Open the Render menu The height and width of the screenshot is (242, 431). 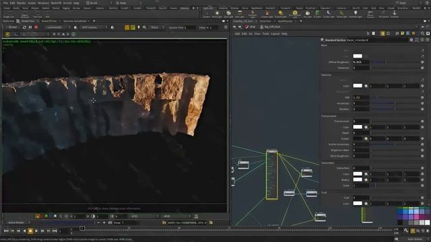21,3
